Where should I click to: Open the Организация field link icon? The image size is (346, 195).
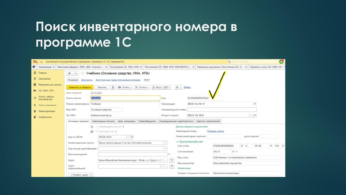255,104
